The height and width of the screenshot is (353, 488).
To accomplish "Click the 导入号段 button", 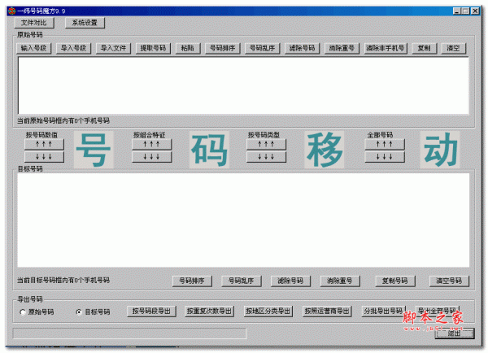I will [73, 48].
